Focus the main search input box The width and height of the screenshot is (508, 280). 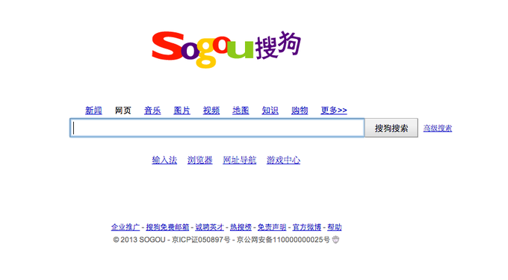coord(217,128)
